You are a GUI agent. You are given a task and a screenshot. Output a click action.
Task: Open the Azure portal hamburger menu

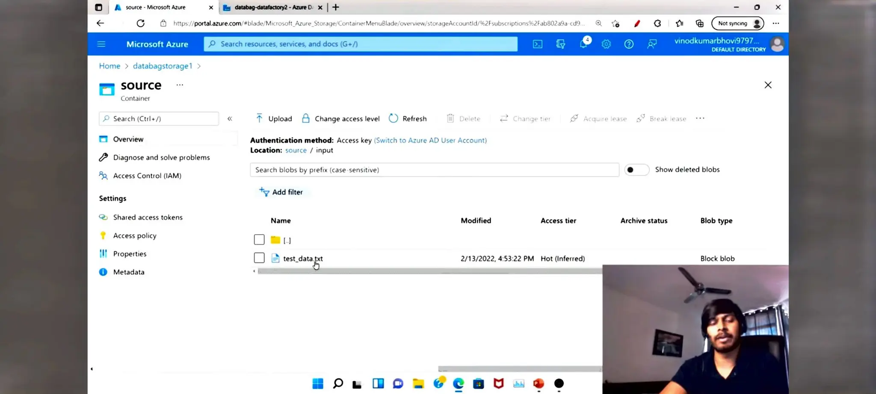pyautogui.click(x=101, y=44)
